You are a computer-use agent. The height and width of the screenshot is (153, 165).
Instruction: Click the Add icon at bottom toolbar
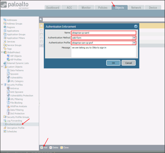coord(42,147)
